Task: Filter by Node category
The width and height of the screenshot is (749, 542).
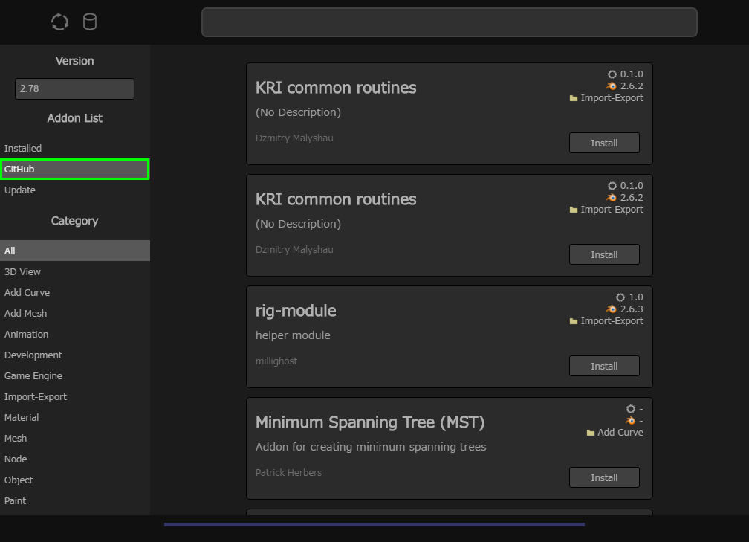Action: pyautogui.click(x=75, y=459)
